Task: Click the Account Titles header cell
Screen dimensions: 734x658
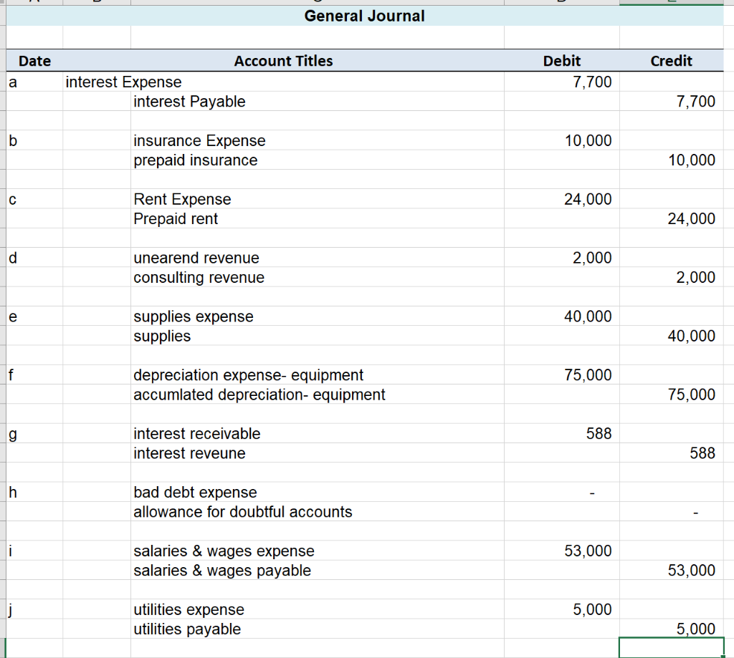Action: coord(283,61)
